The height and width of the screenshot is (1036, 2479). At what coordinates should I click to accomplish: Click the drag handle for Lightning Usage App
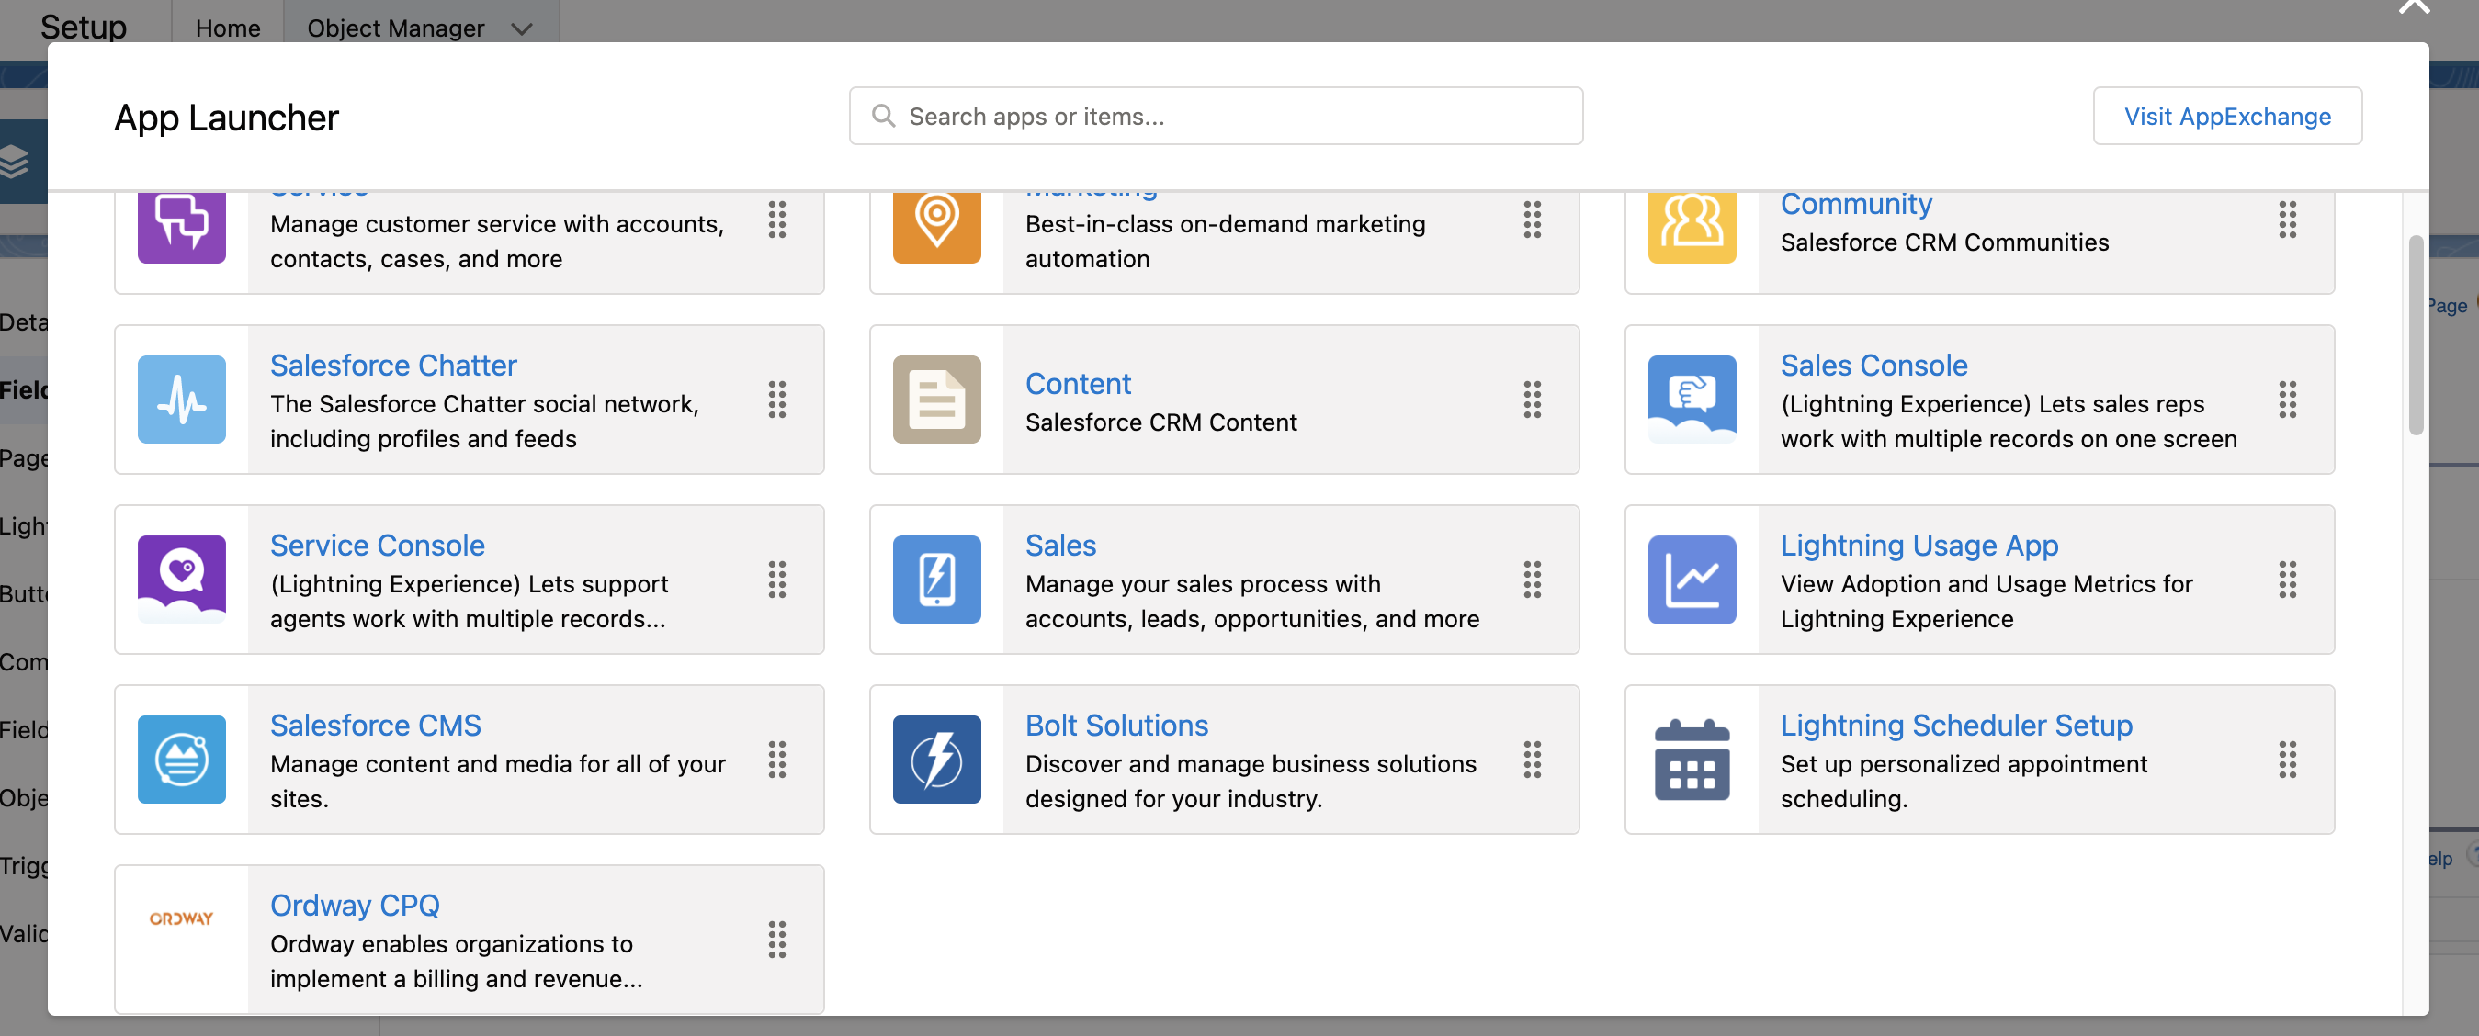click(x=2288, y=580)
